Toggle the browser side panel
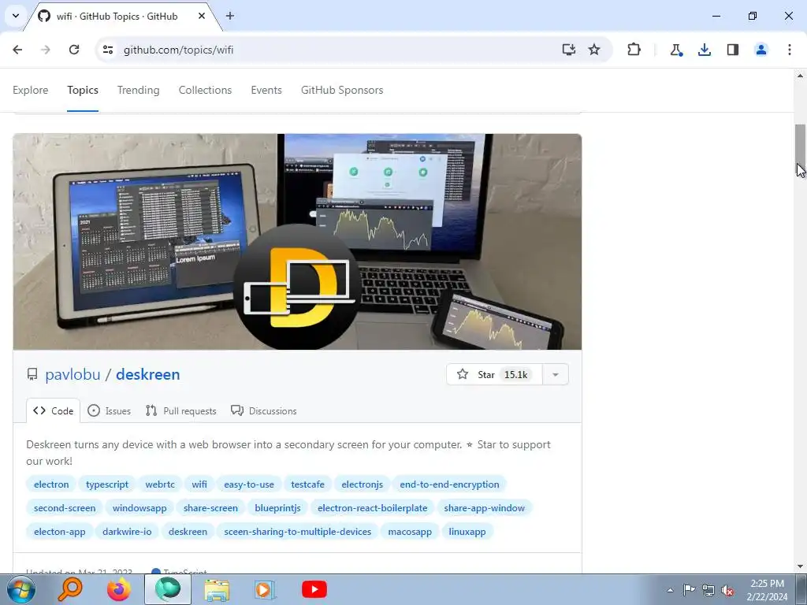Viewport: 807px width, 605px height. [733, 50]
